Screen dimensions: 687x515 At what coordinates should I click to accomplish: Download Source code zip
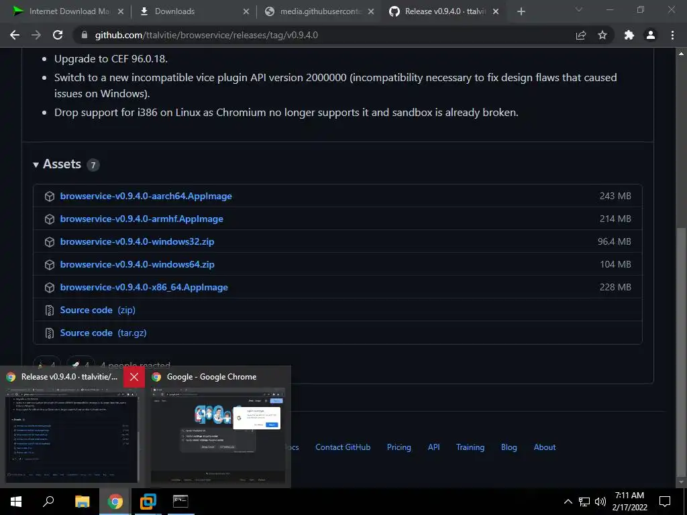tap(98, 310)
